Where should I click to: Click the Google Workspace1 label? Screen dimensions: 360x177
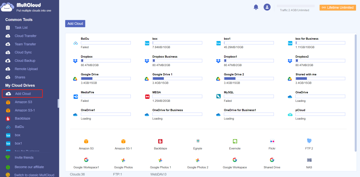[x=86, y=167]
